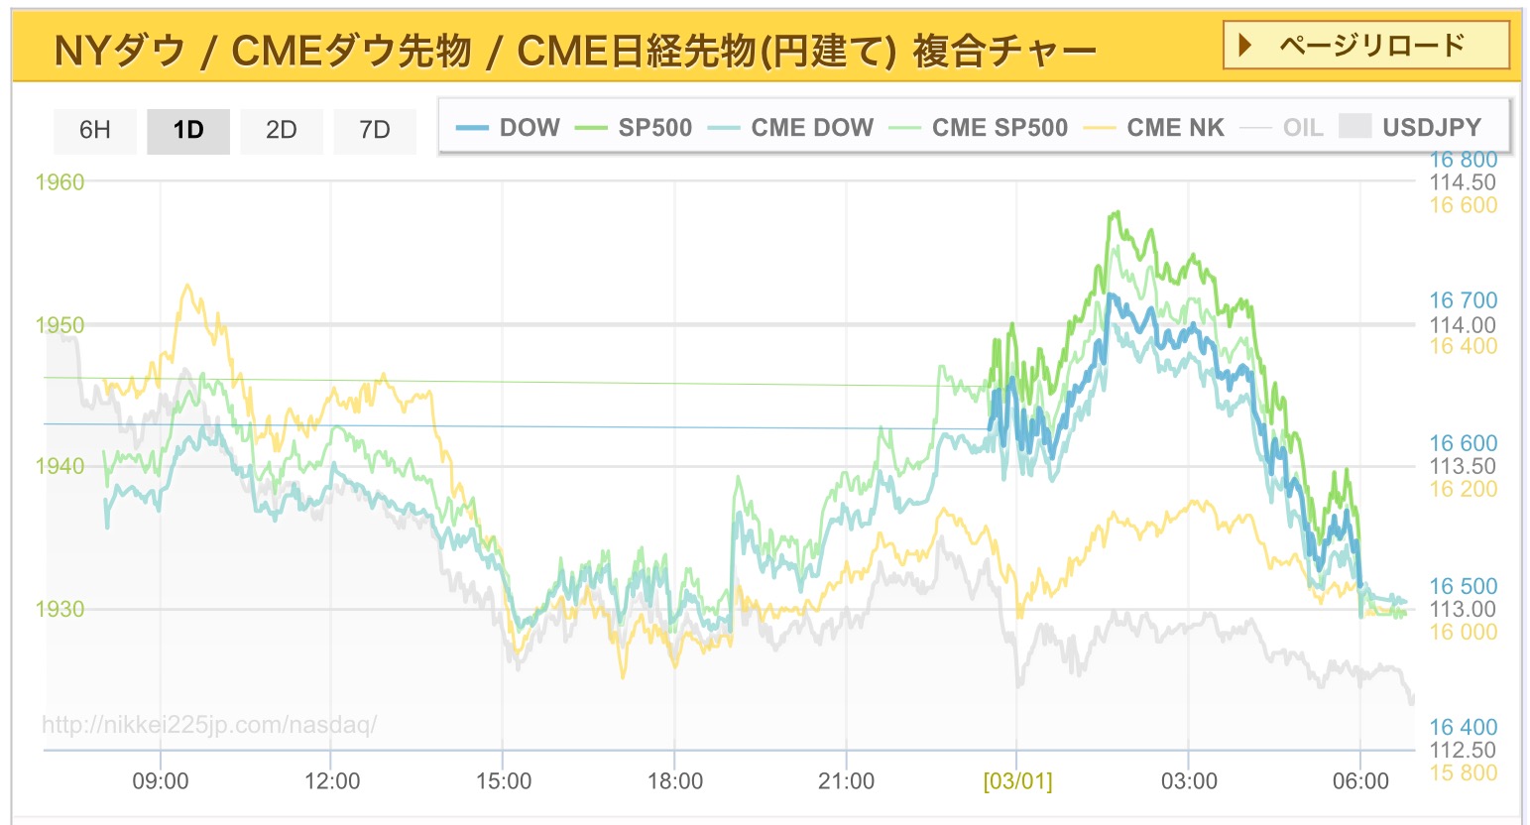
Task: Click the play arrow icon beside ページリロード
Action: tap(1246, 46)
